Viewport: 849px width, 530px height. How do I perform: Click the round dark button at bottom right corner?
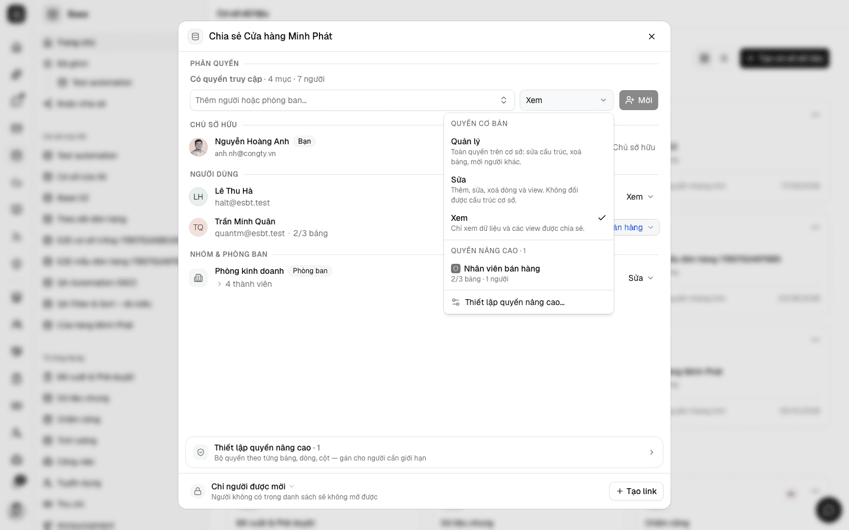(828, 510)
